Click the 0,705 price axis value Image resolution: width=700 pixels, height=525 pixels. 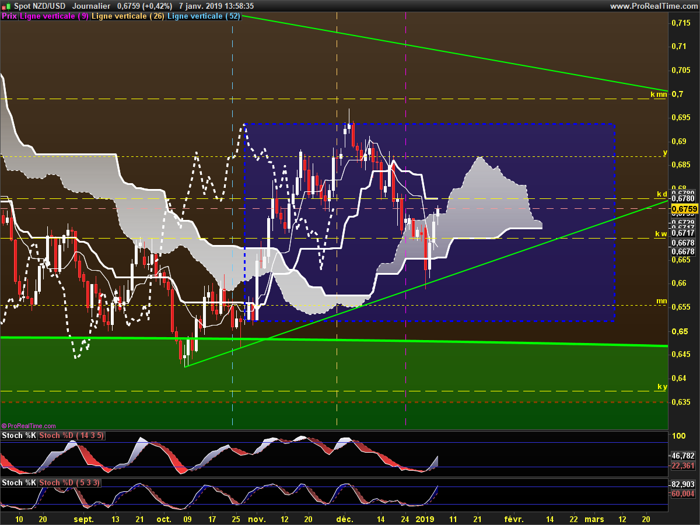pos(680,70)
